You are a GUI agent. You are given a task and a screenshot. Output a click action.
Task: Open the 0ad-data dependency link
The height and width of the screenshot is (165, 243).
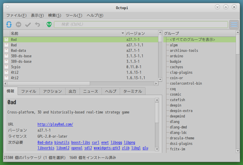pyautogui.click(x=45, y=143)
